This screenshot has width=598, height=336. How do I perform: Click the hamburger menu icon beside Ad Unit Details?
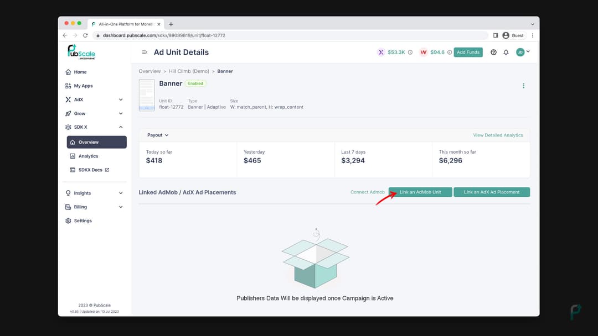145,53
